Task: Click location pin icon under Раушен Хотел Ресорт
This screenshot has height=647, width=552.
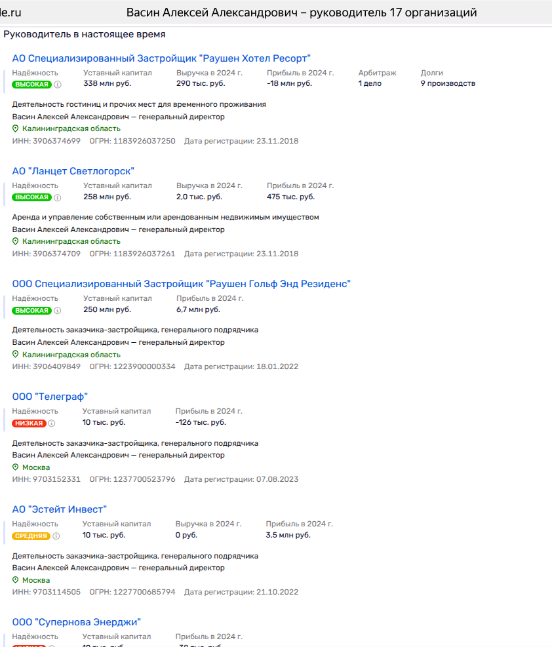Action: coord(16,129)
